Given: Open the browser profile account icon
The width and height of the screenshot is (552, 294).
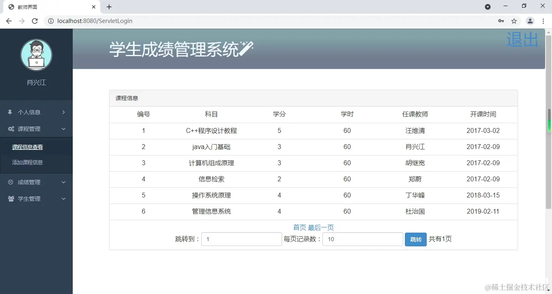Looking at the screenshot, I should coord(530,21).
